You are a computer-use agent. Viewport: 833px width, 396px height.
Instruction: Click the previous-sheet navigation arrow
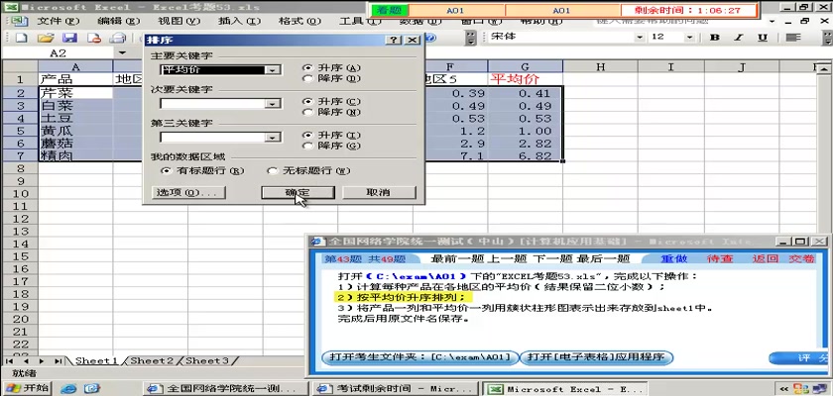(26, 361)
